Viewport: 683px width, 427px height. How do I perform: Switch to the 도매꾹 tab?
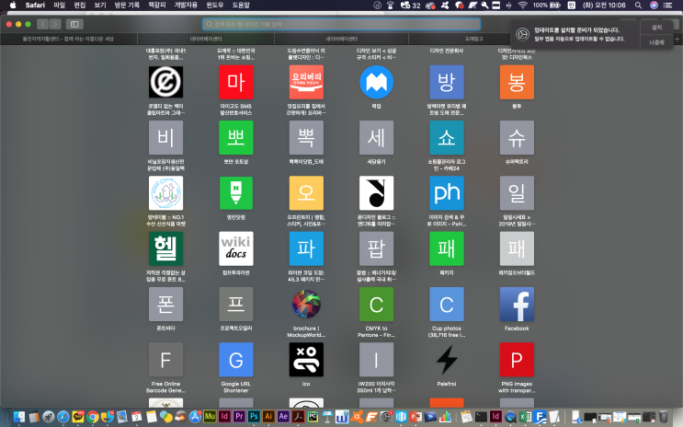click(474, 39)
